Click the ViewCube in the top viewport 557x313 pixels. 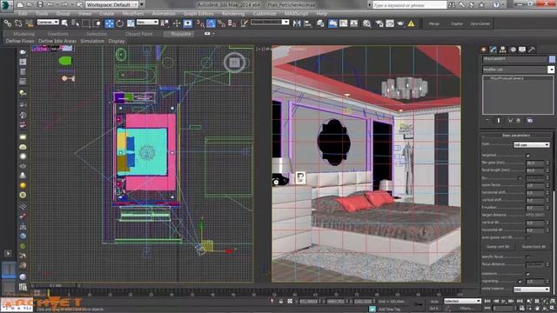[234, 63]
